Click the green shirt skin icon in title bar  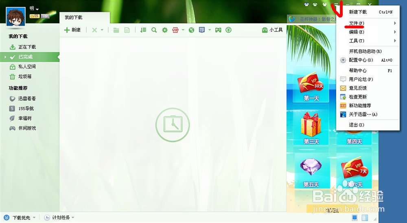(x=315, y=4)
